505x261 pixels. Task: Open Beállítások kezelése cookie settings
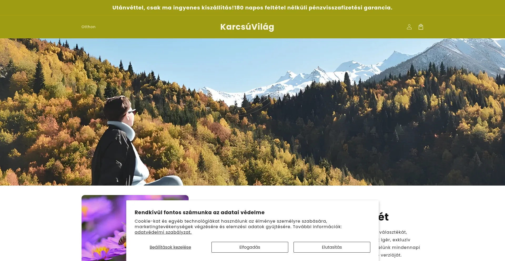click(170, 247)
